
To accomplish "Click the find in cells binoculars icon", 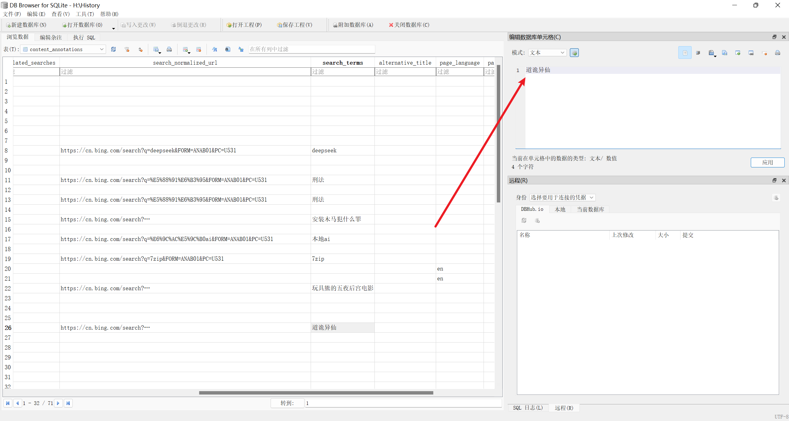I will [228, 49].
